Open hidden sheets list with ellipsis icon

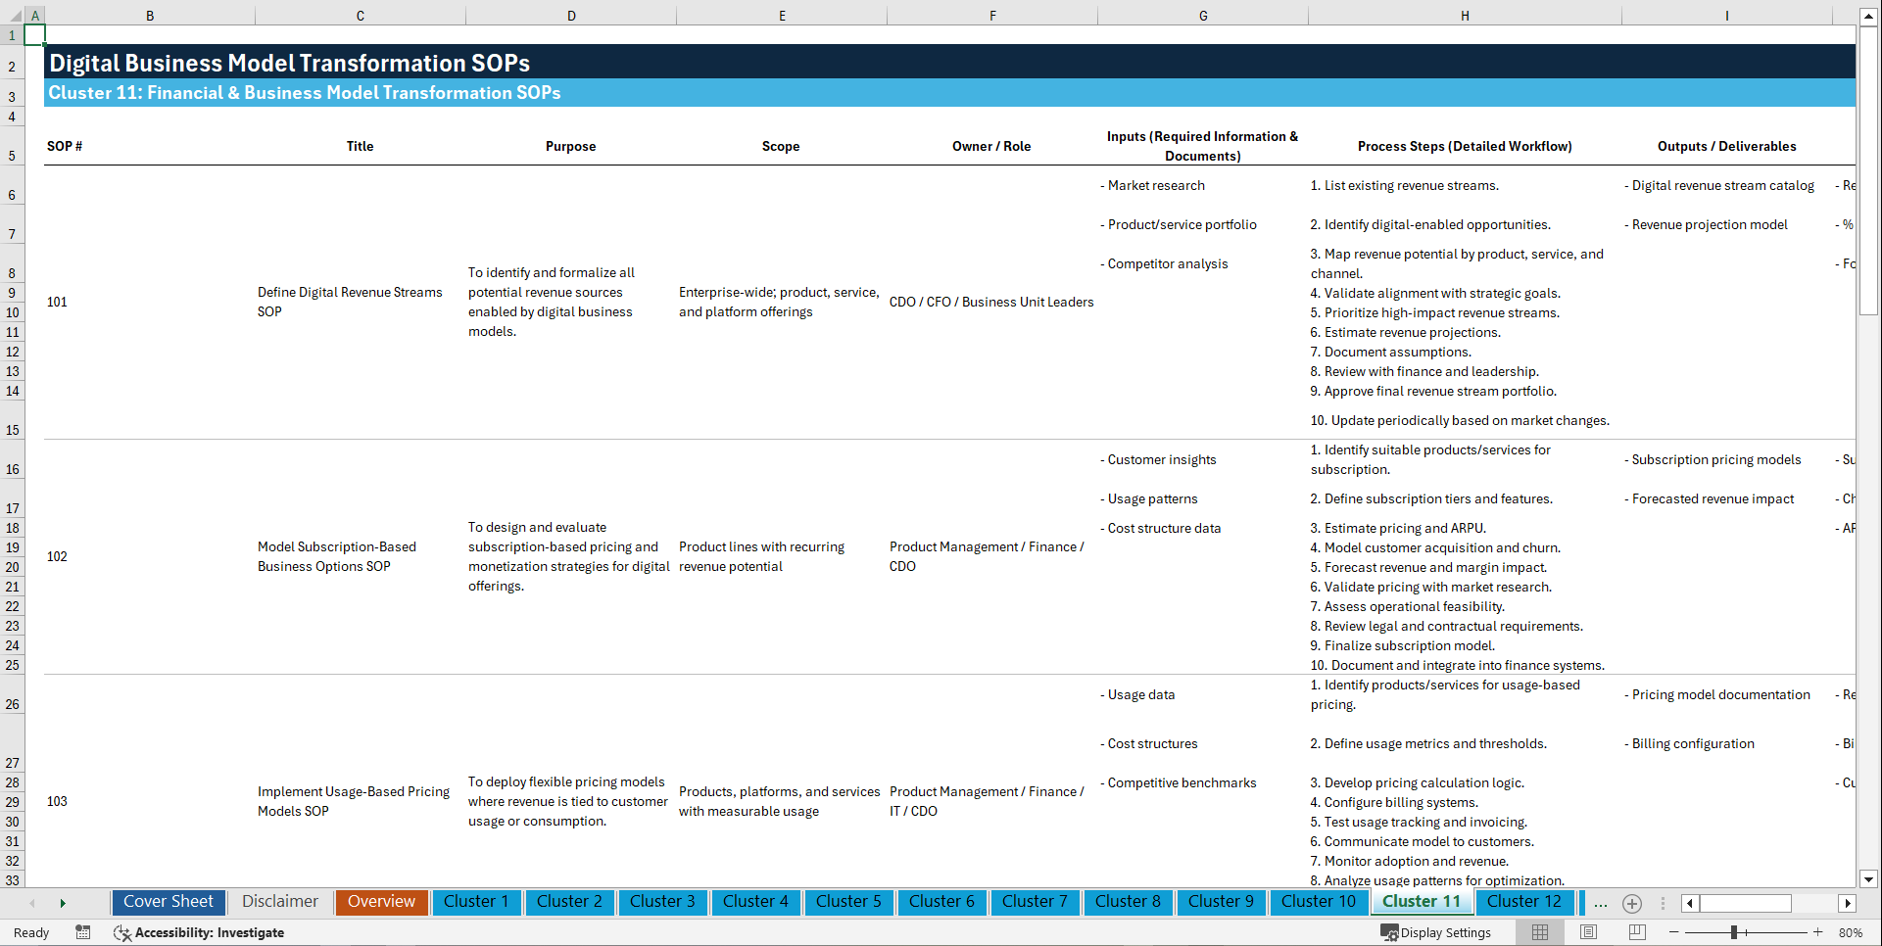pos(1601,904)
